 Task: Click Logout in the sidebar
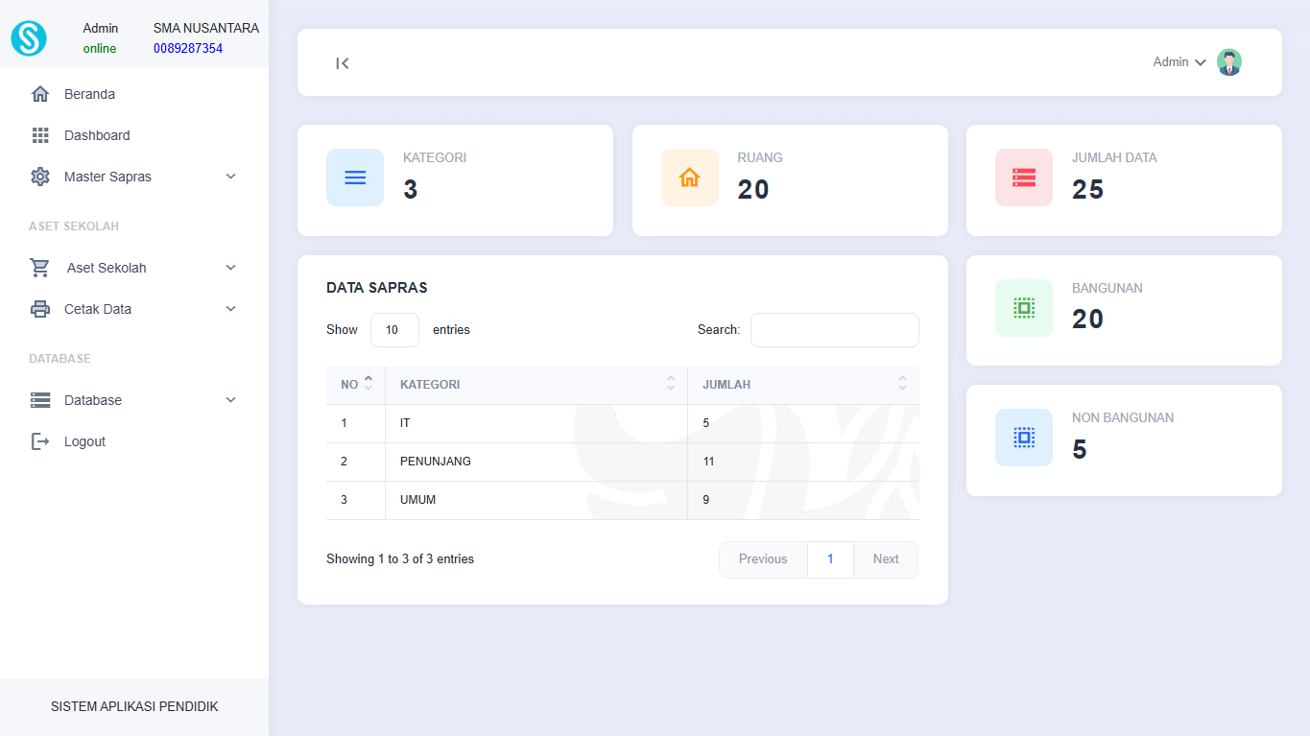point(84,441)
